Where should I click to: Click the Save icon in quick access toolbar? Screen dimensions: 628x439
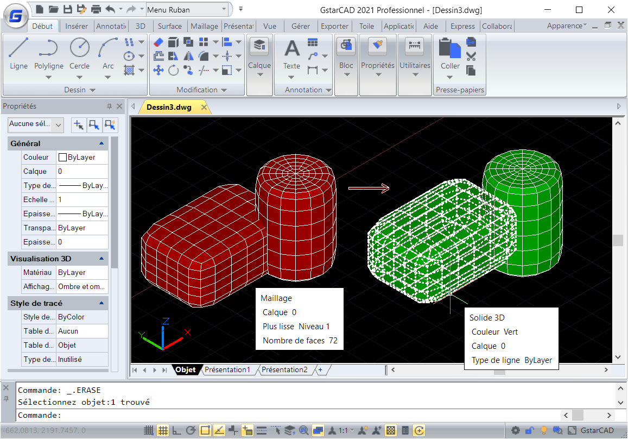[x=68, y=9]
